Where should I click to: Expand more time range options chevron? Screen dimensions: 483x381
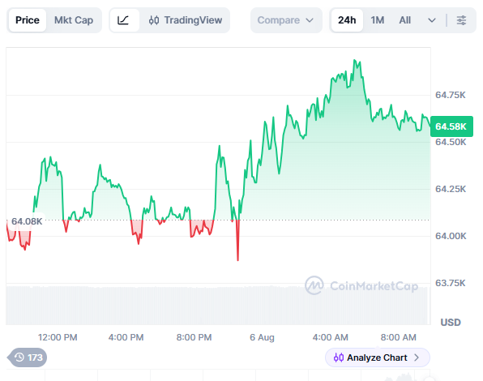click(x=432, y=20)
